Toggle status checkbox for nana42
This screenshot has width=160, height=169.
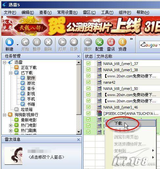tap(88, 82)
